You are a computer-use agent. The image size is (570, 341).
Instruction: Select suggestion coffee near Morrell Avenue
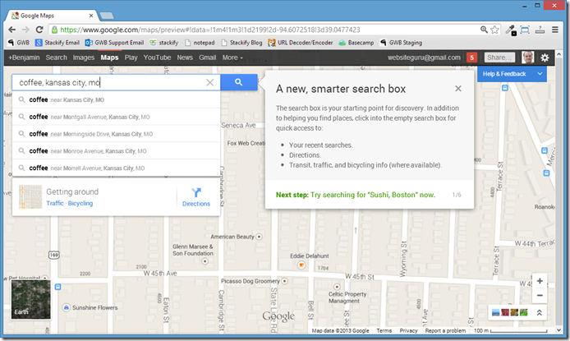pos(117,168)
